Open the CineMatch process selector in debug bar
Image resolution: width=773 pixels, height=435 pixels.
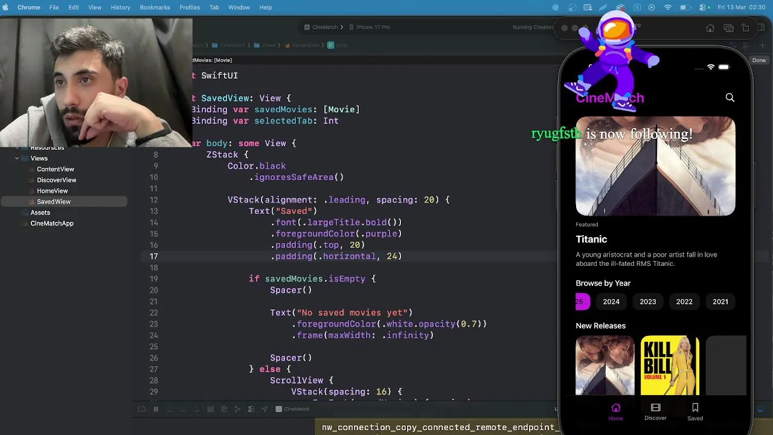[292, 409]
